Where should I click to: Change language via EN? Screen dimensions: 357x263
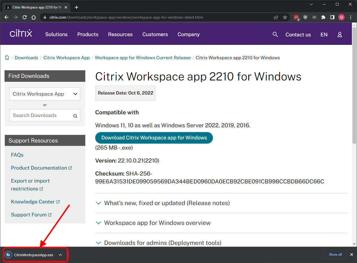point(324,35)
